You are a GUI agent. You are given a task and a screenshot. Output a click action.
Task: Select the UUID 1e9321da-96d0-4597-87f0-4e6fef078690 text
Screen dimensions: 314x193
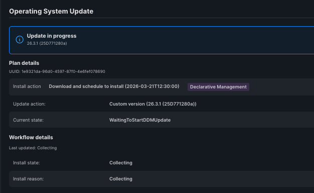(x=57, y=71)
